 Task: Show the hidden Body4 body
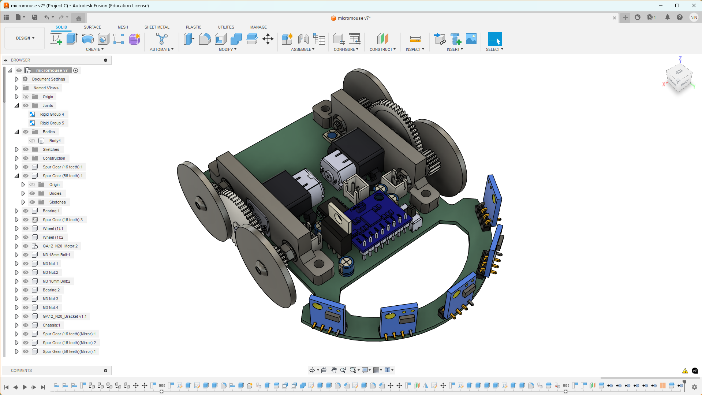32,141
